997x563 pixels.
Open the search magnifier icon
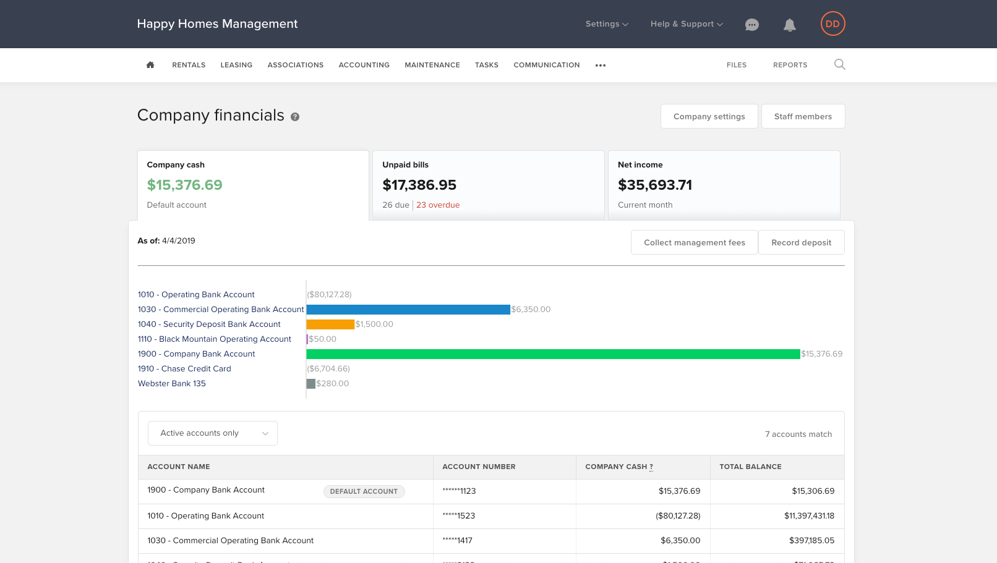[x=839, y=65]
